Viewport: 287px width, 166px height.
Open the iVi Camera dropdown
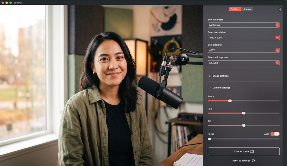(x=243, y=25)
